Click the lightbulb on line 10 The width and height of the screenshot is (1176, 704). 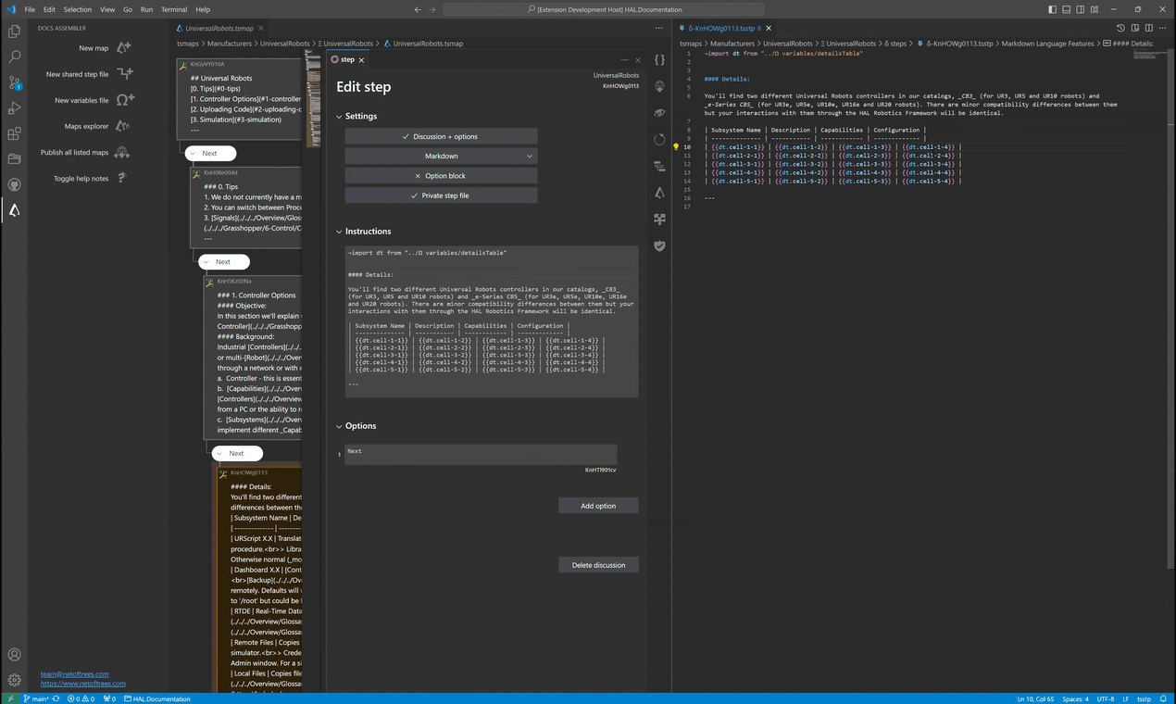pyautogui.click(x=676, y=147)
